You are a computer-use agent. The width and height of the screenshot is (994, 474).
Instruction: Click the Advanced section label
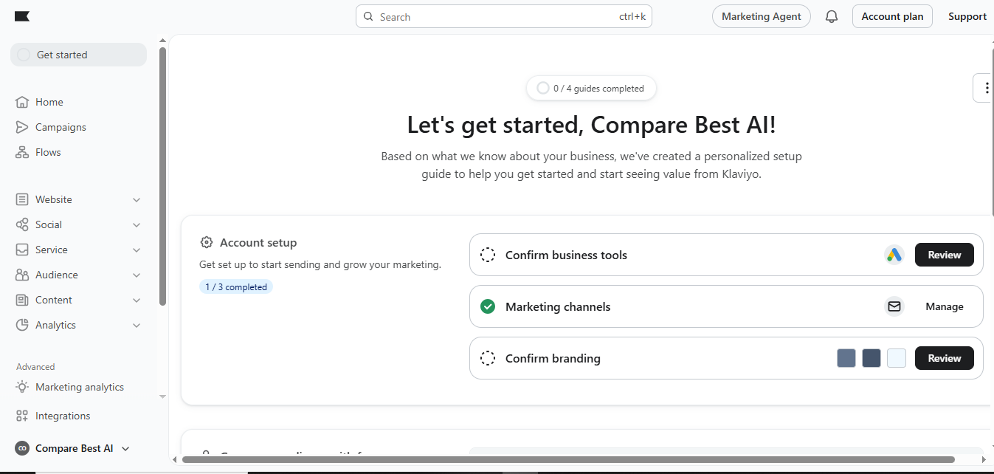pos(35,366)
